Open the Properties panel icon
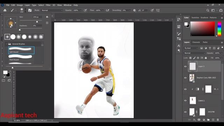Viewport: 224px width, 126px height. (x=179, y=27)
